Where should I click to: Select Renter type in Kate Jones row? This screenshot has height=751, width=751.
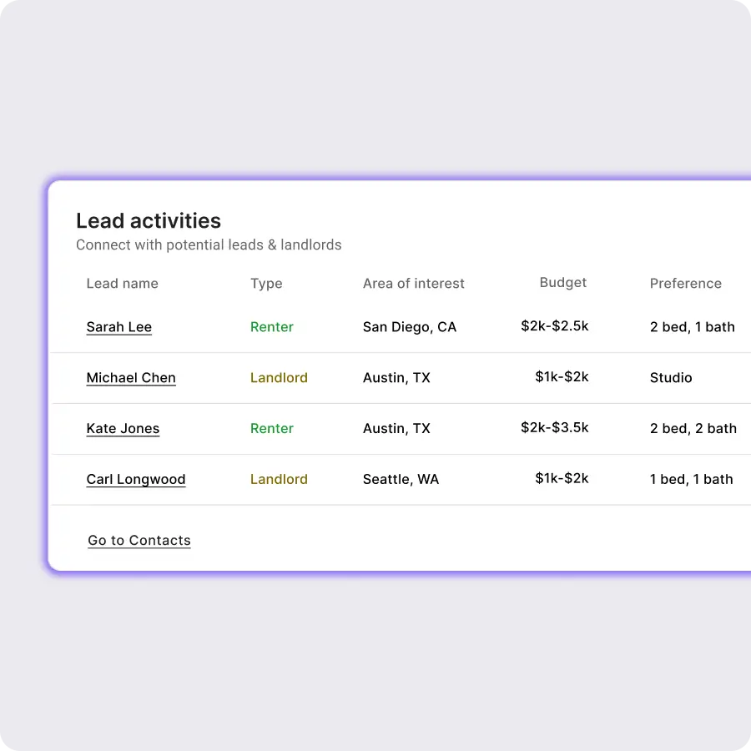[271, 429]
